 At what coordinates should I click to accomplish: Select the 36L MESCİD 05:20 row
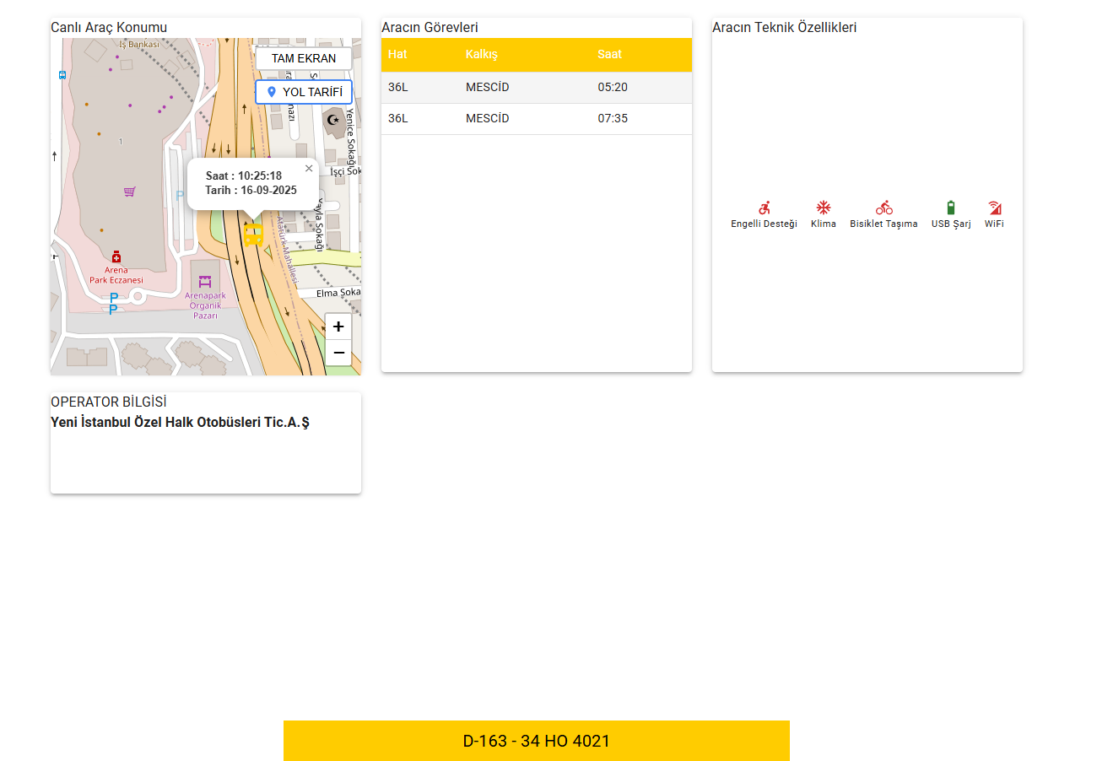536,88
